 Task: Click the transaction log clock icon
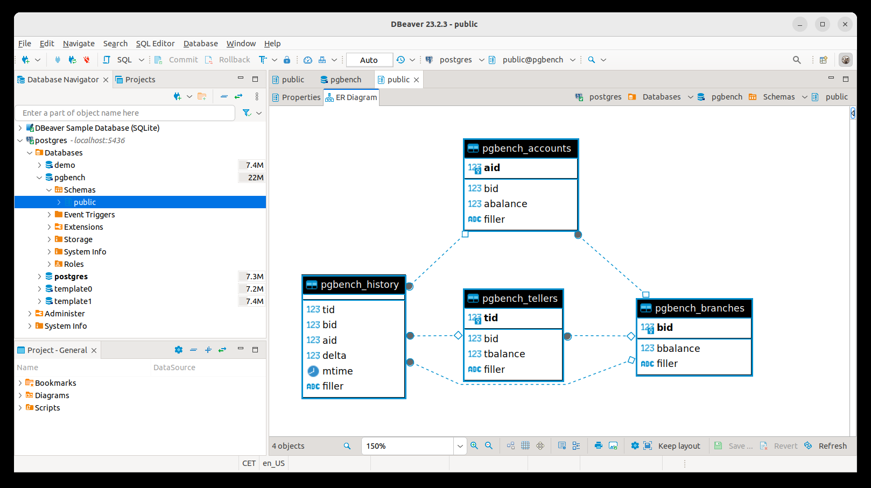pyautogui.click(x=401, y=60)
